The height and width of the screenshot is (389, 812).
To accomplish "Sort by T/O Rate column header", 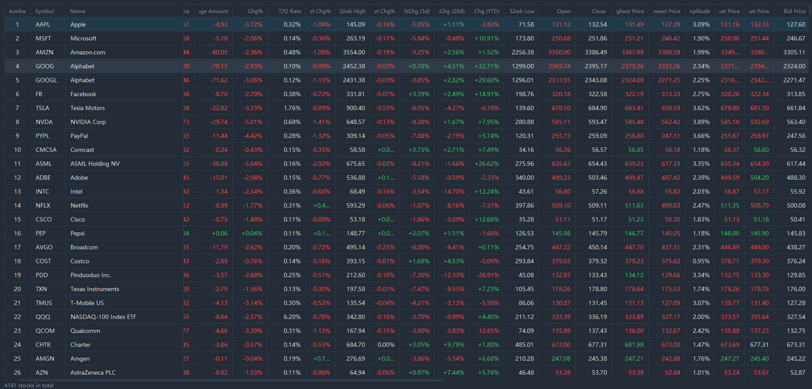I will pyautogui.click(x=289, y=11).
